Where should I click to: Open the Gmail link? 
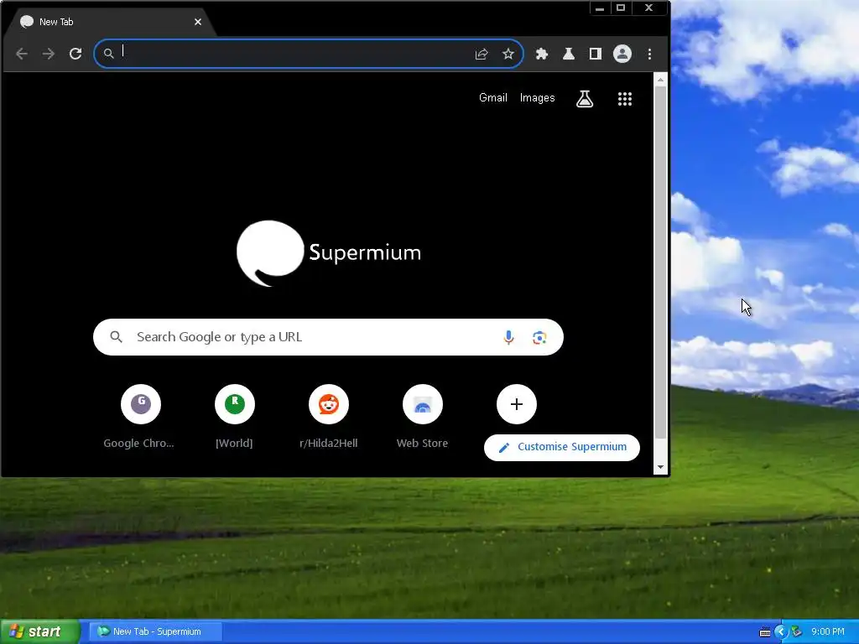pos(493,97)
